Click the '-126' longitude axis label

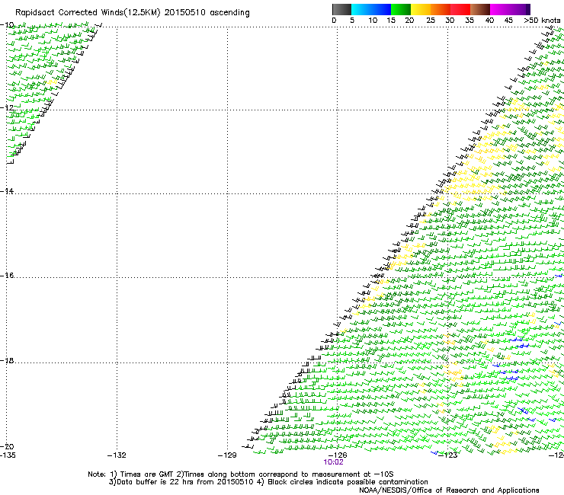338,455
